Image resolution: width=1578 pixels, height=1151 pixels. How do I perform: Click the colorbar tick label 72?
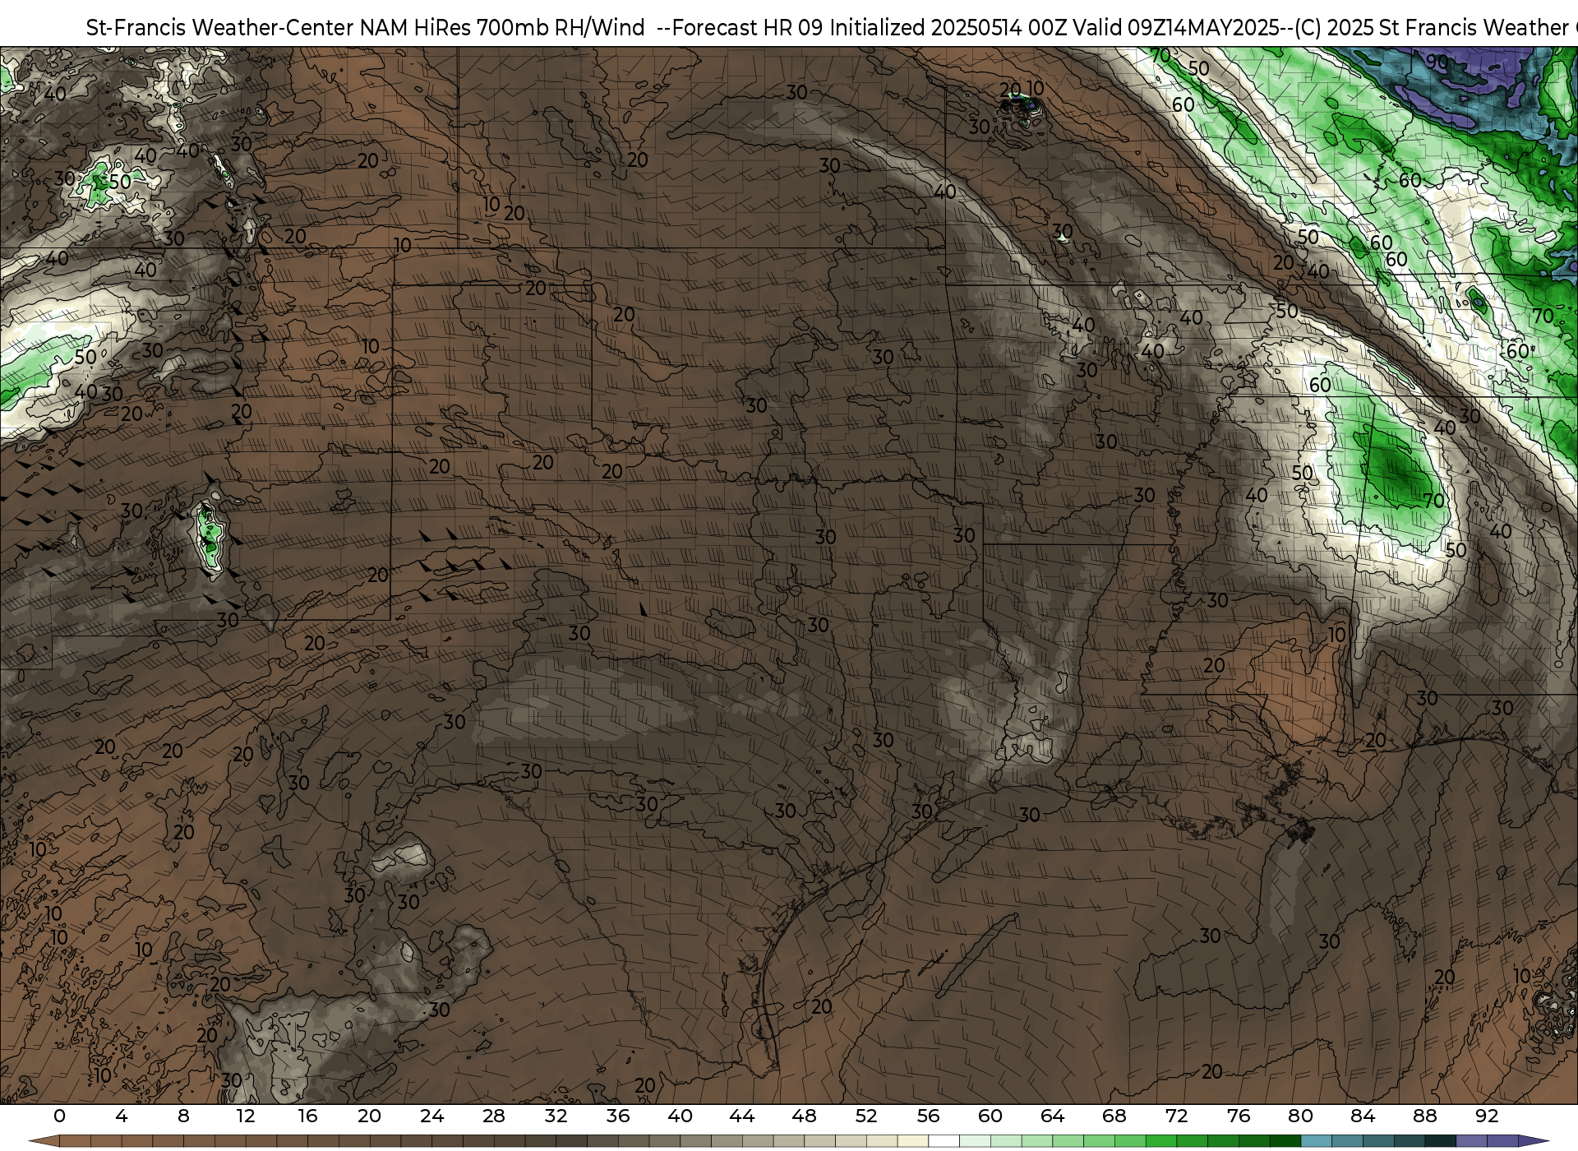pos(1176,1116)
